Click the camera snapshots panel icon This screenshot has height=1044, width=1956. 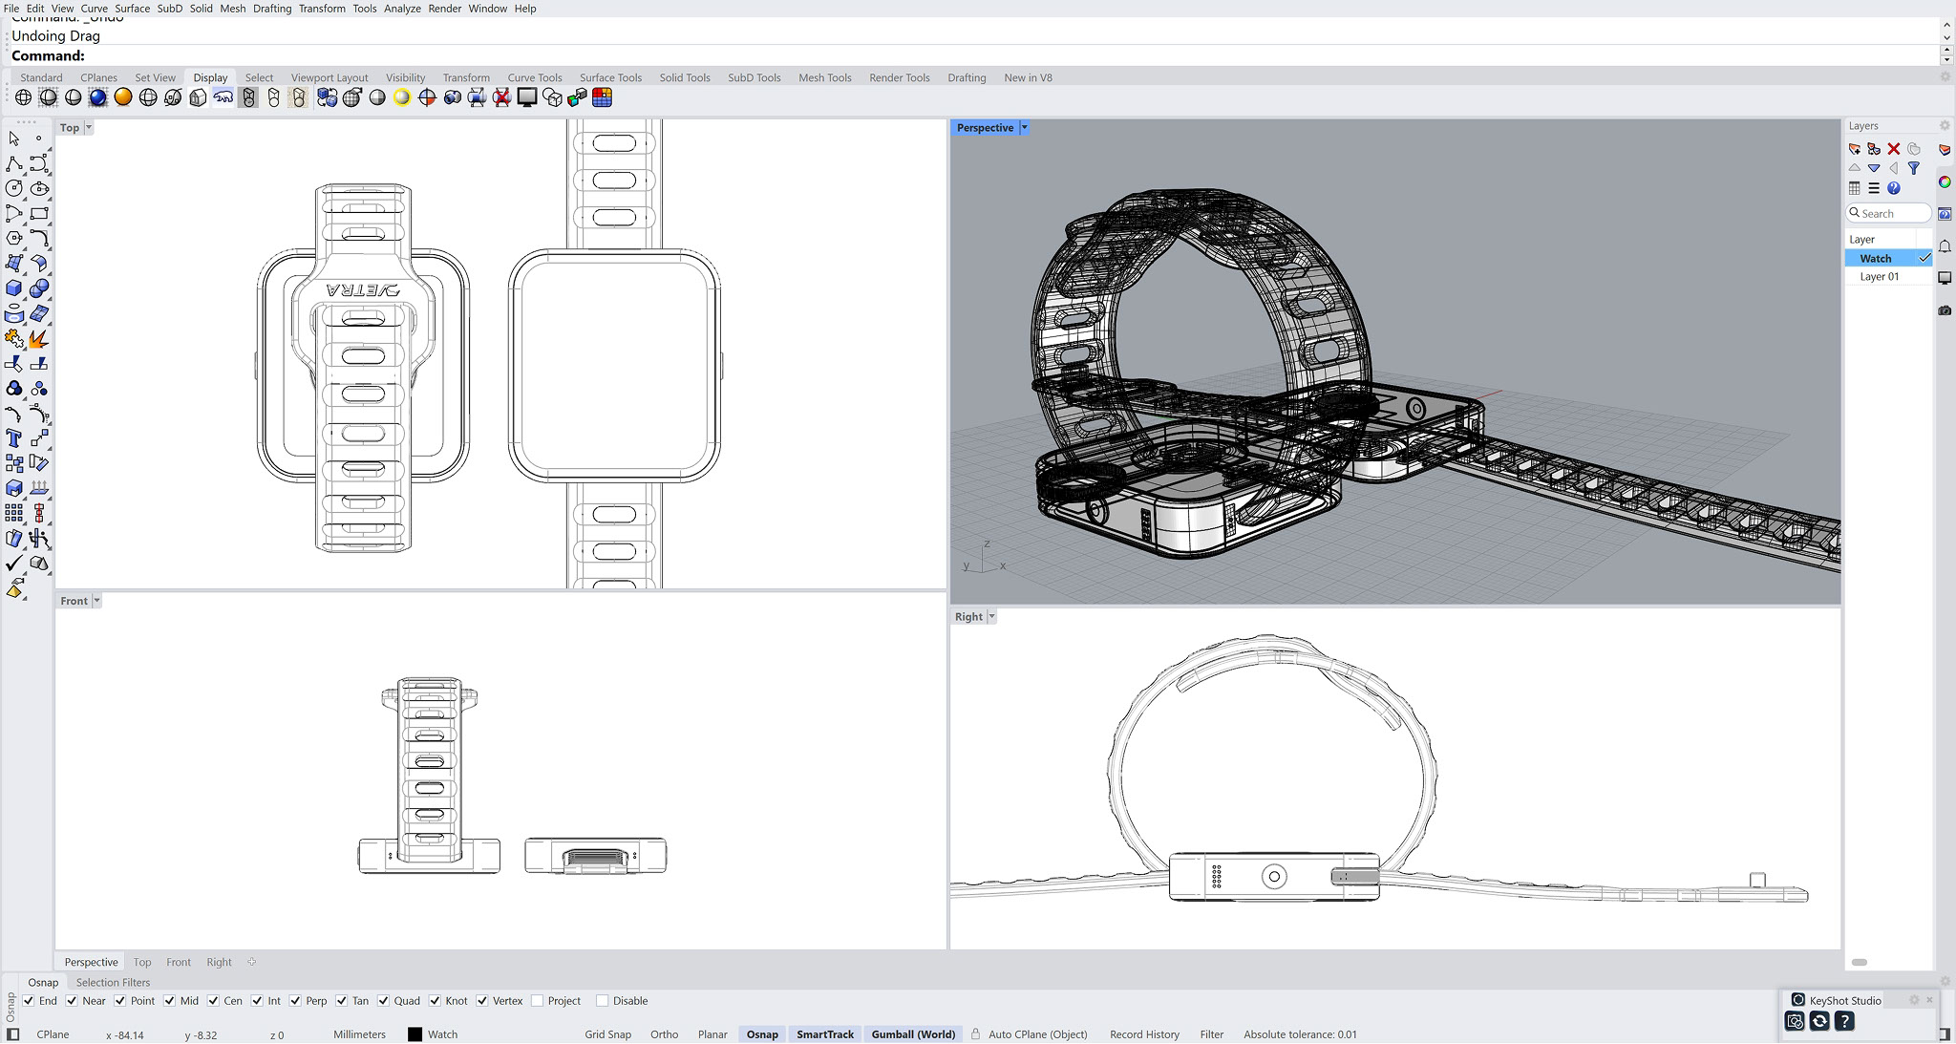click(1945, 310)
